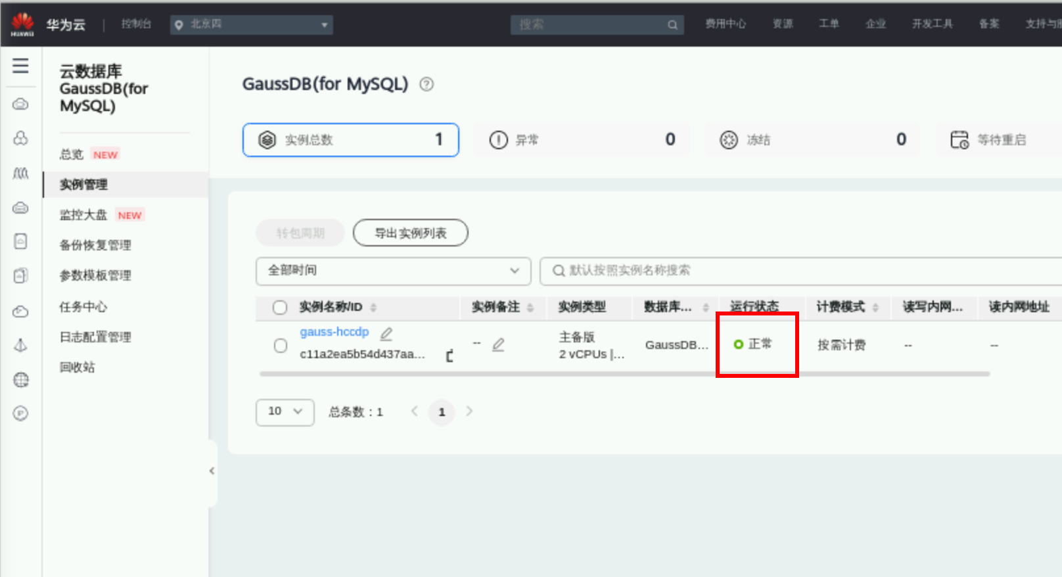Click the wave-shaped third icon in left rail

point(20,173)
